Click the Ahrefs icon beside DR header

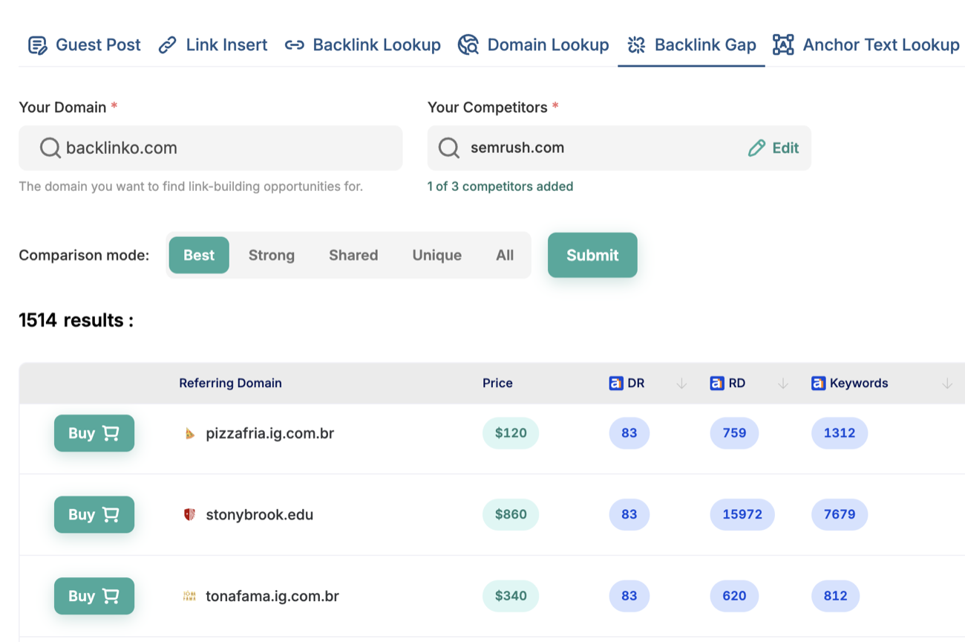(615, 383)
